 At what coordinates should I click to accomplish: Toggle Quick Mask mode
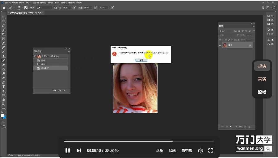(3, 122)
